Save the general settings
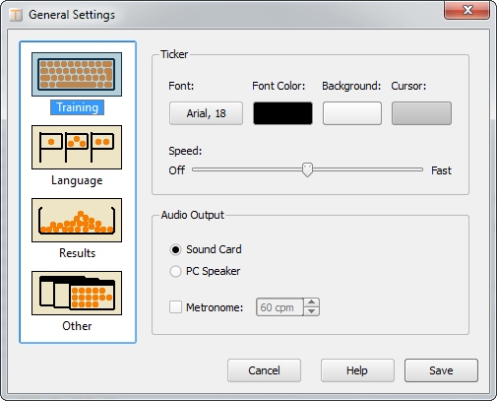 click(441, 370)
